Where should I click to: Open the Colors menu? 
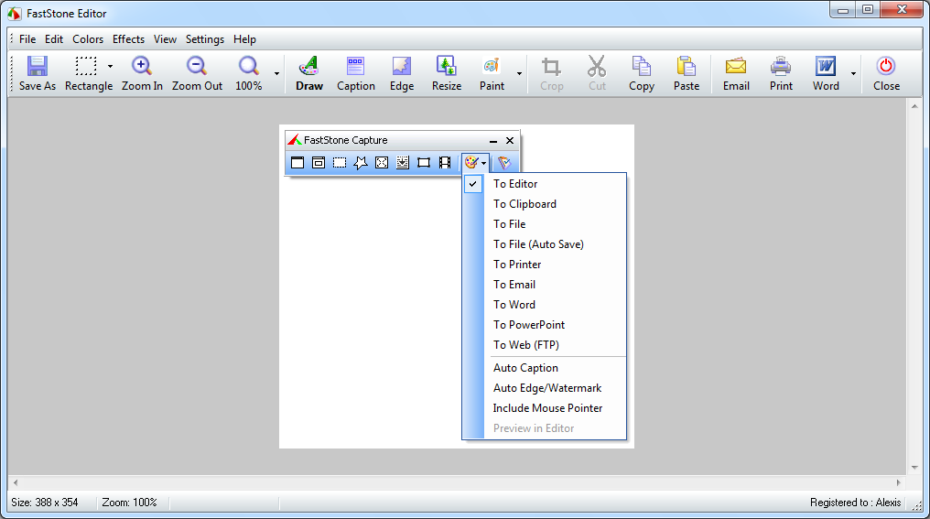(88, 39)
